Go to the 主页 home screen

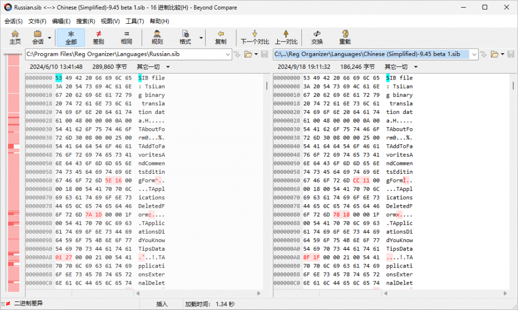15,37
